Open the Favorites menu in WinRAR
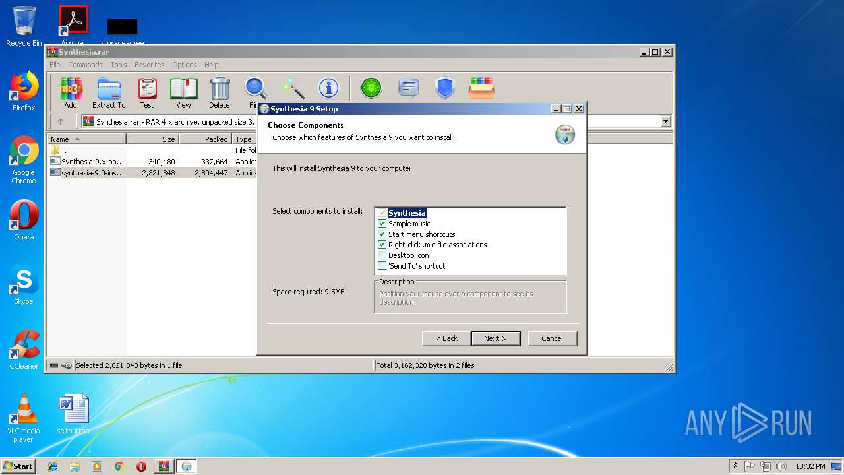844x475 pixels. tap(150, 65)
